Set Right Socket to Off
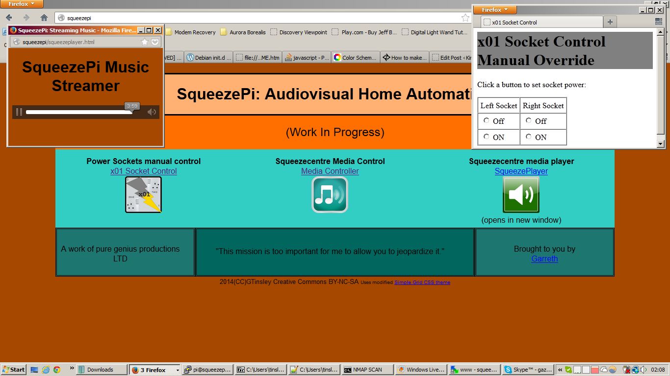Screen dimensions: 670x376 coord(528,120)
